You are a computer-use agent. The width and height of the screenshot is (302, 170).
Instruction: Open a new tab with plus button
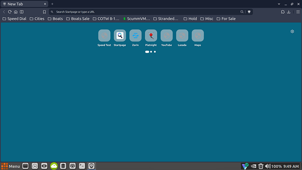52,4
